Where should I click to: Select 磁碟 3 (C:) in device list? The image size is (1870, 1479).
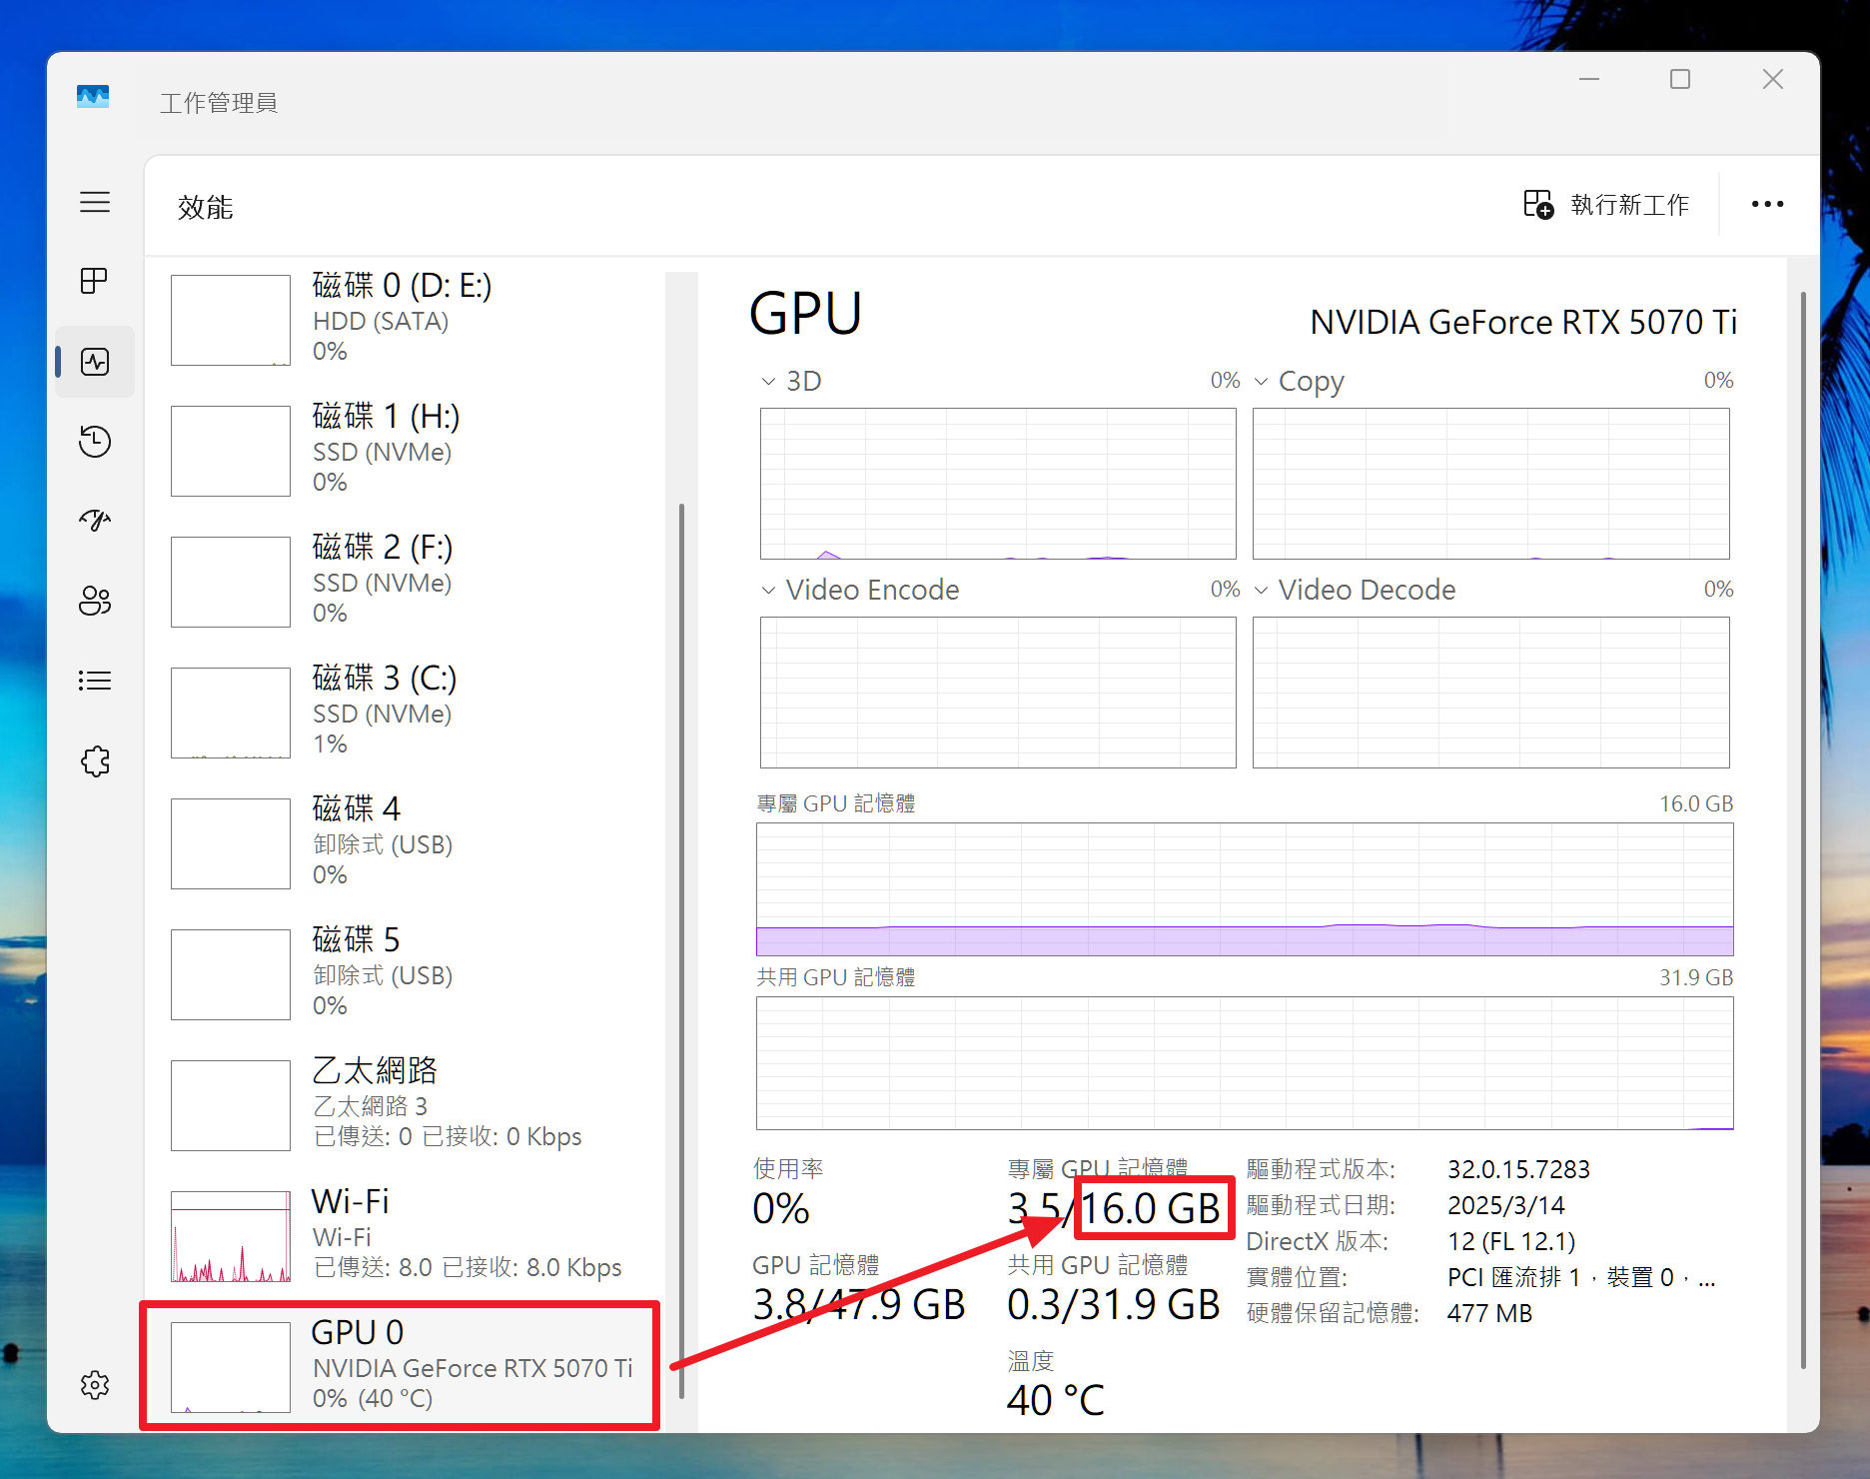[x=400, y=711]
